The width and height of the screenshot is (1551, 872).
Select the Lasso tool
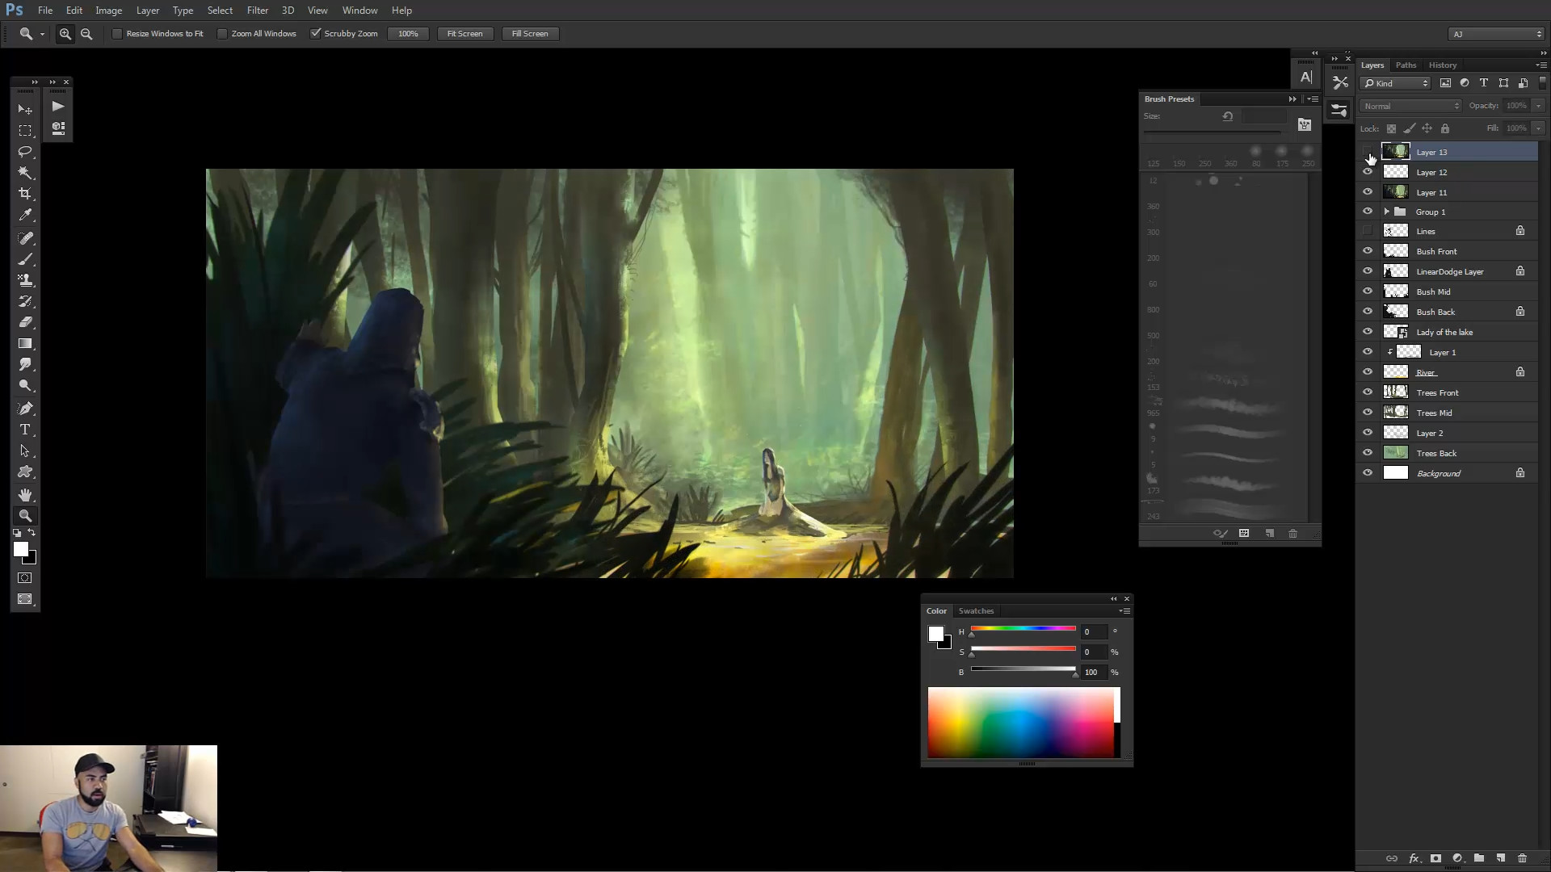(x=25, y=152)
